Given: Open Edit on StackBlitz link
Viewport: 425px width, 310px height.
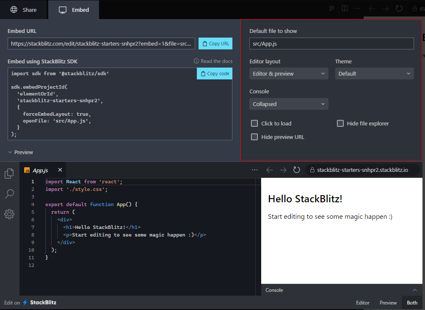Looking at the screenshot, I should (x=30, y=302).
